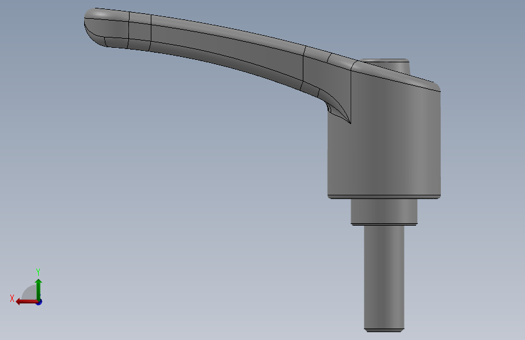Select the rounded tip of the handle
Viewport: 525px width, 340px height.
[x=105, y=27]
